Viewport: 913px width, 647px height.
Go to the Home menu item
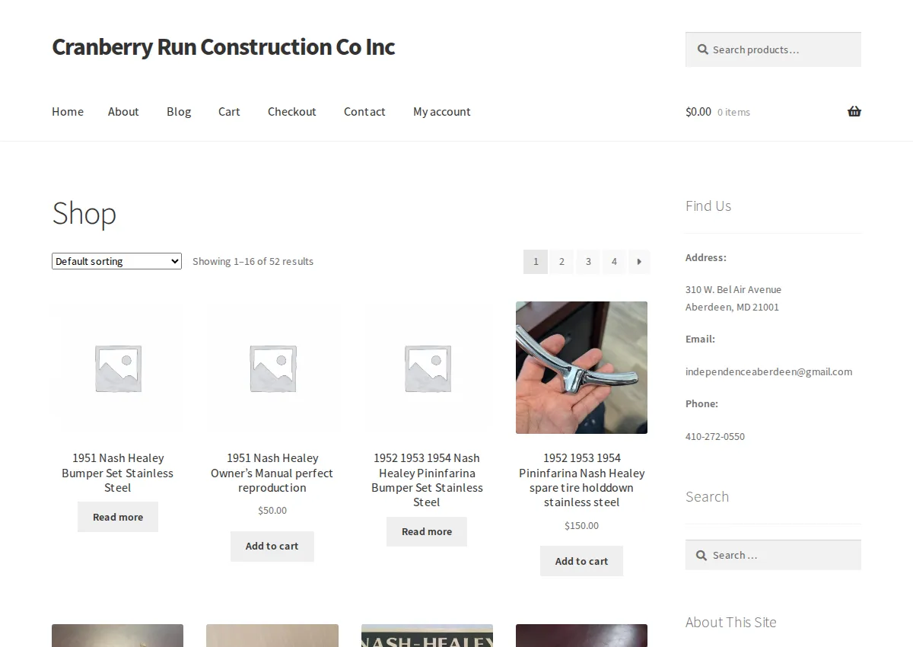click(68, 111)
